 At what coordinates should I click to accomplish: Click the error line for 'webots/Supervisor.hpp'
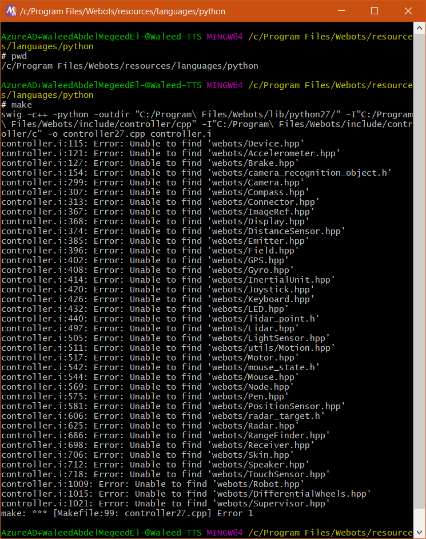[x=166, y=503]
